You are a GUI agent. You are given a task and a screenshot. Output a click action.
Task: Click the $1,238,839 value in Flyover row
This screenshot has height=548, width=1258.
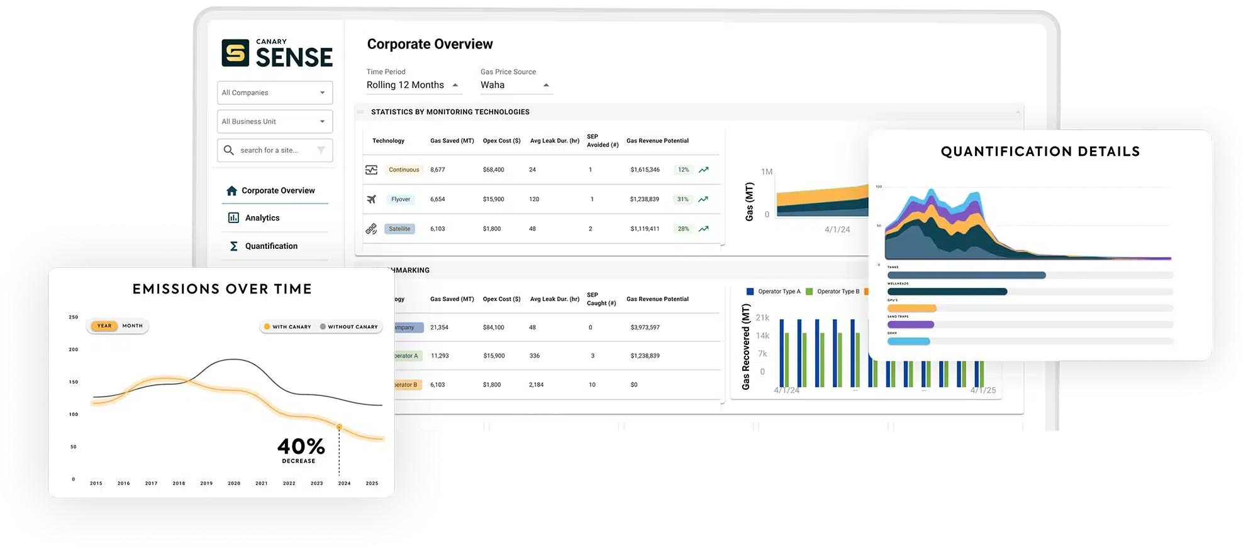645,199
